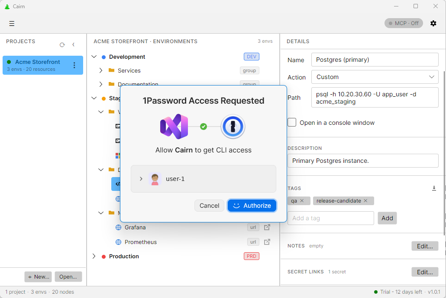Focus the Add a tag field
Viewport: 446px width, 298px height.
(x=330, y=218)
